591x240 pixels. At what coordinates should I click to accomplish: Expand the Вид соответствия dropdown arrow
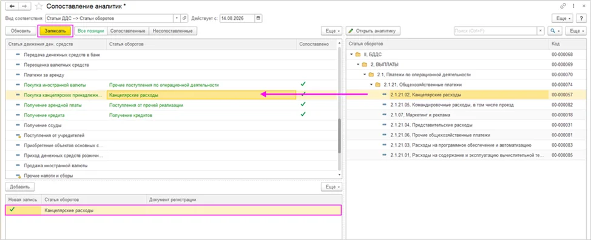click(177, 18)
